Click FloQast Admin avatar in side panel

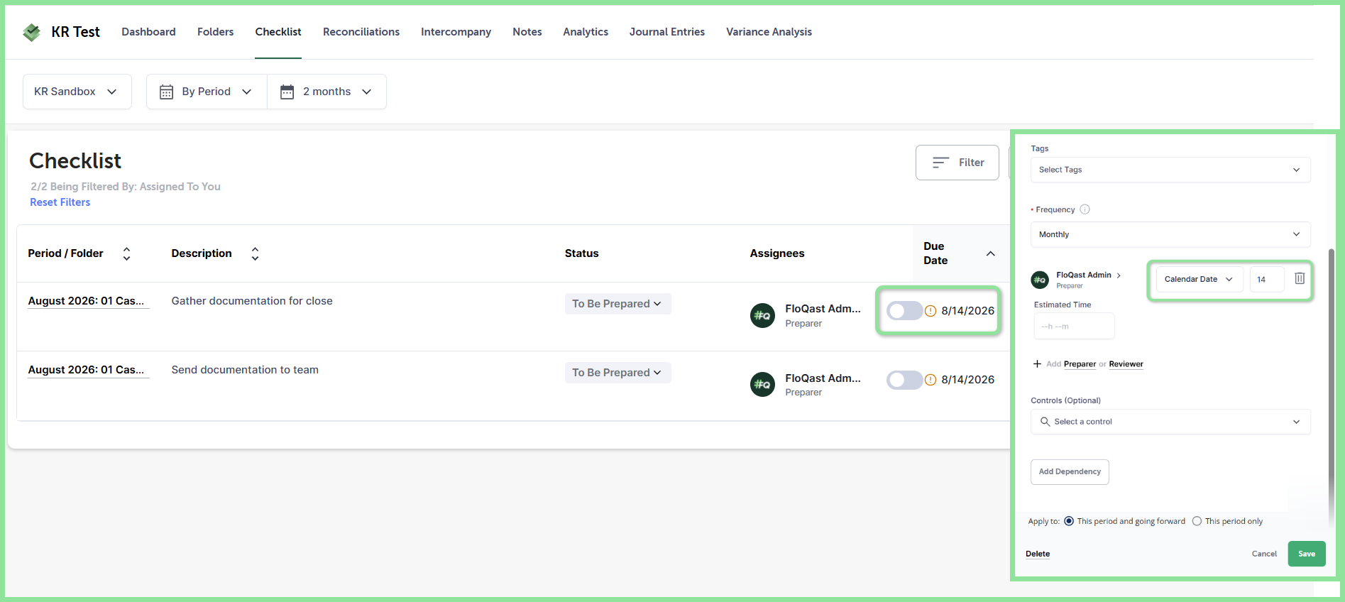pyautogui.click(x=1040, y=280)
